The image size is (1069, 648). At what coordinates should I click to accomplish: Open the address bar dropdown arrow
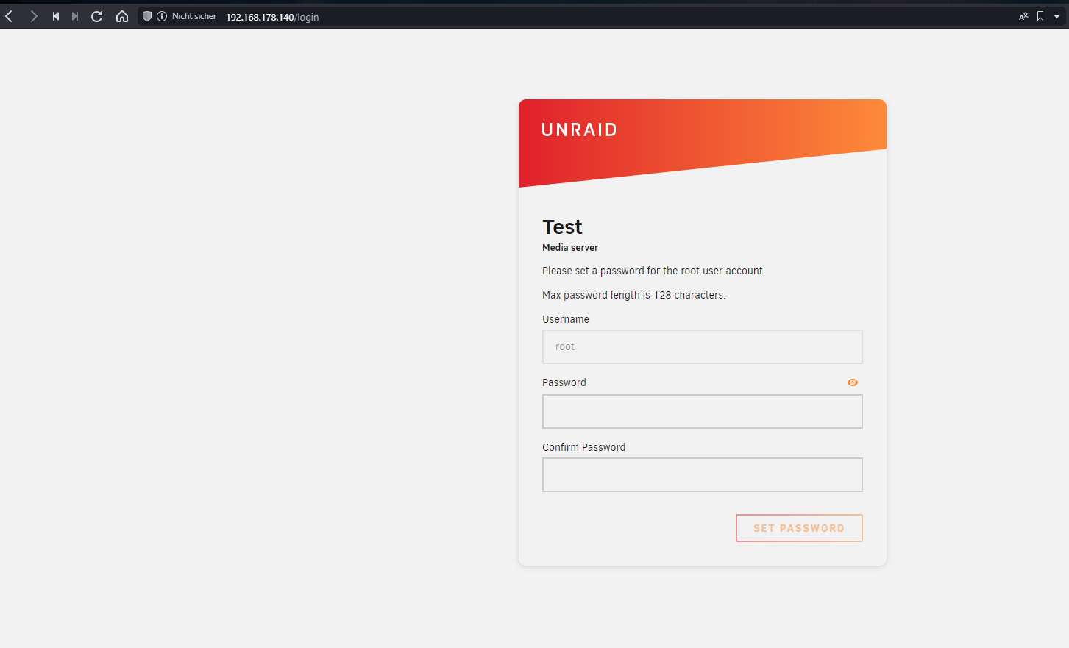coord(1057,16)
